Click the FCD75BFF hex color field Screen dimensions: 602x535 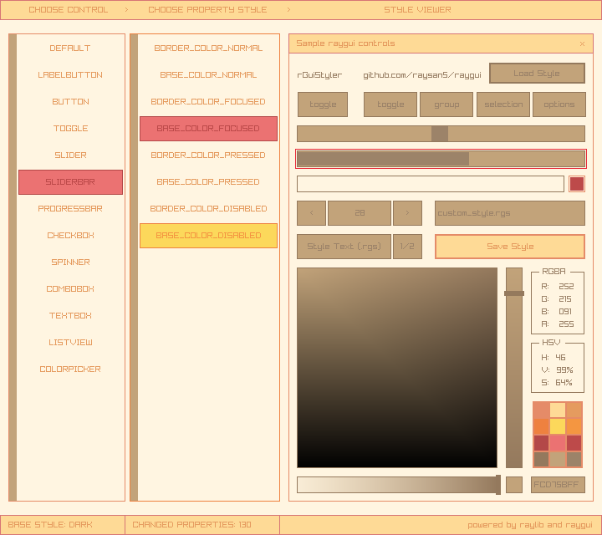tap(558, 485)
